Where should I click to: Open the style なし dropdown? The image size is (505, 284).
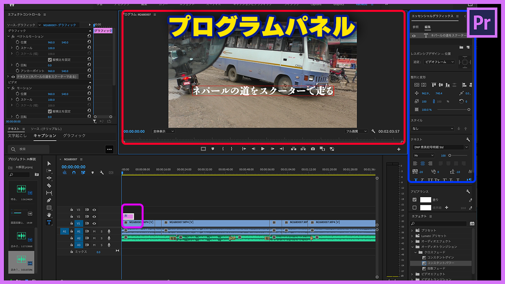coord(433,129)
